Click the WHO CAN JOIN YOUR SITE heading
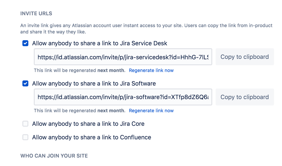The image size is (282, 166). point(54,156)
